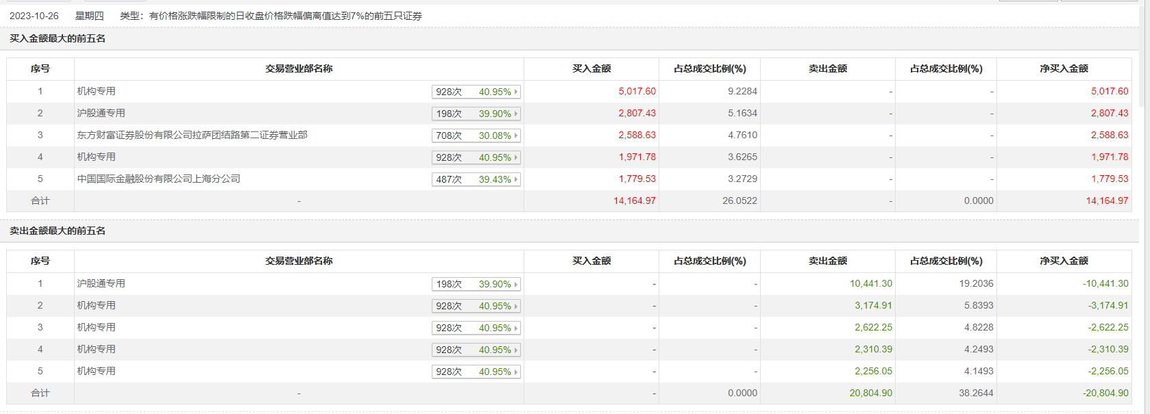Click 卖出金额 header in sell table
The width and height of the screenshot is (1150, 414).
(827, 261)
